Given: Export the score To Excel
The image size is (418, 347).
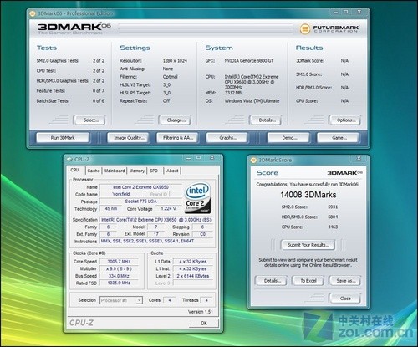Looking at the screenshot, I should pos(308,281).
